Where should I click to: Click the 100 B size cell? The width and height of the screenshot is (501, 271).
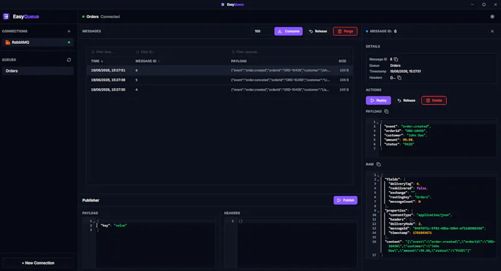click(x=344, y=70)
